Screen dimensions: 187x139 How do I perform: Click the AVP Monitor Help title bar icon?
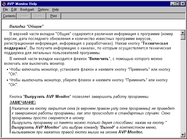coord(4,4)
